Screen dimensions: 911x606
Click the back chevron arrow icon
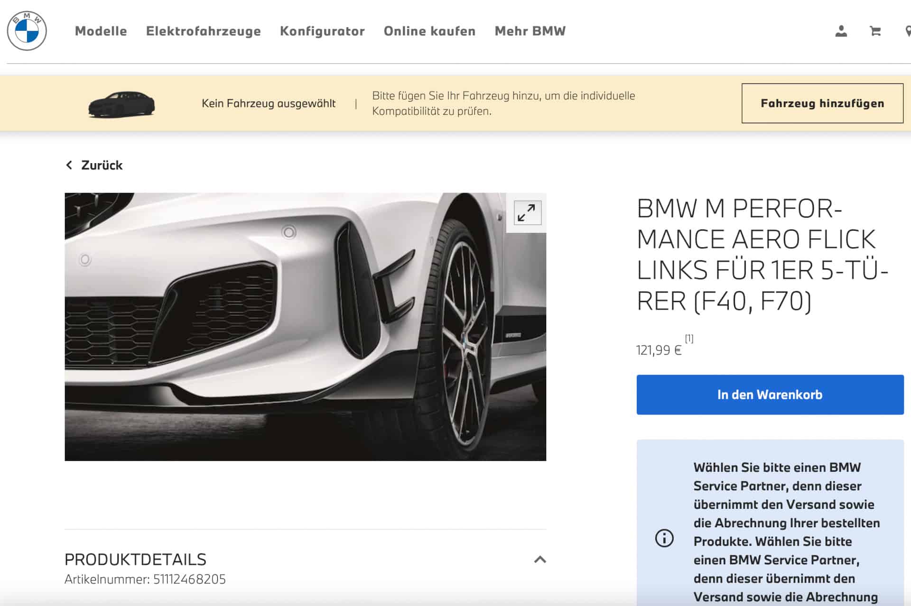point(69,165)
